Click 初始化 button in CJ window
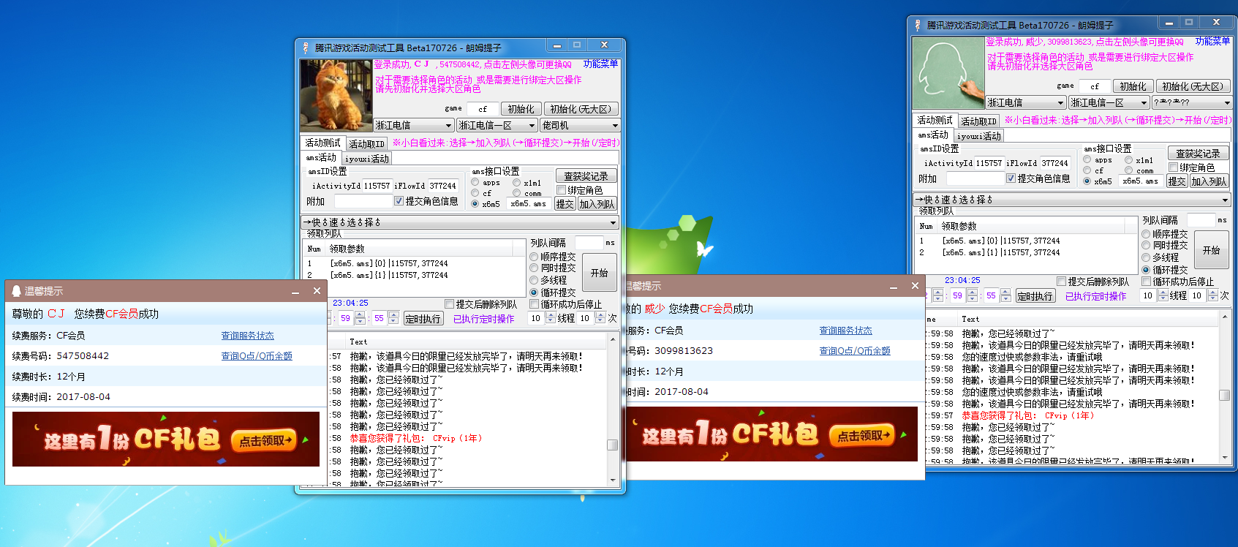The height and width of the screenshot is (547, 1238). pos(521,109)
